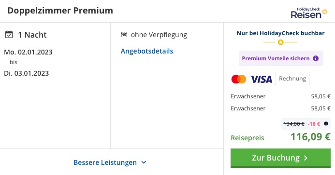Click info icon beside -18 € discount
This screenshot has height=175, width=335.
(326, 123)
